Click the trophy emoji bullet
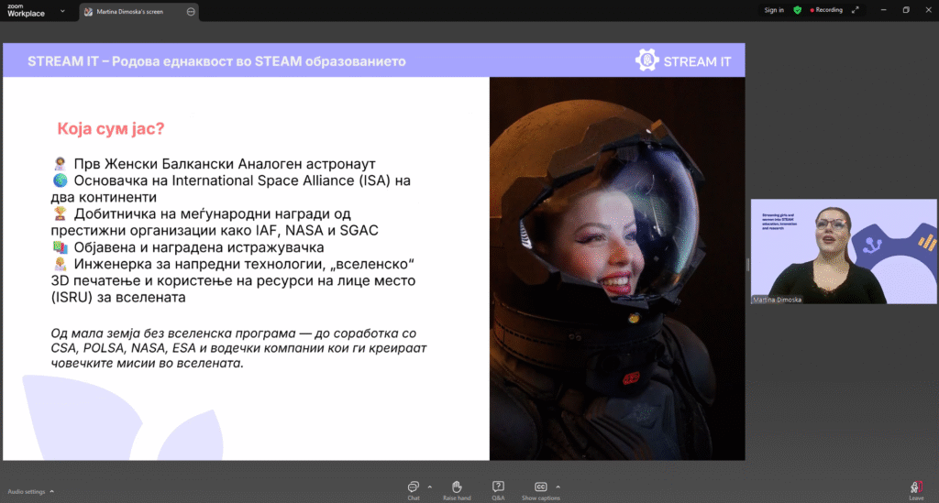 pos(60,213)
